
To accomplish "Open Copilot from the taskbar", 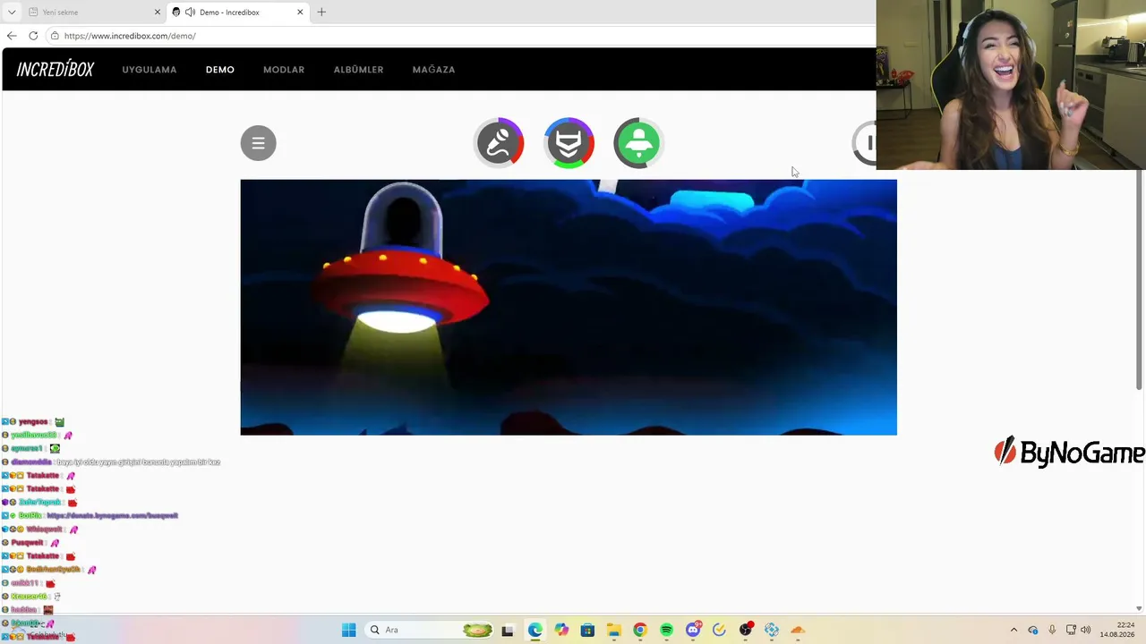I will (561, 630).
